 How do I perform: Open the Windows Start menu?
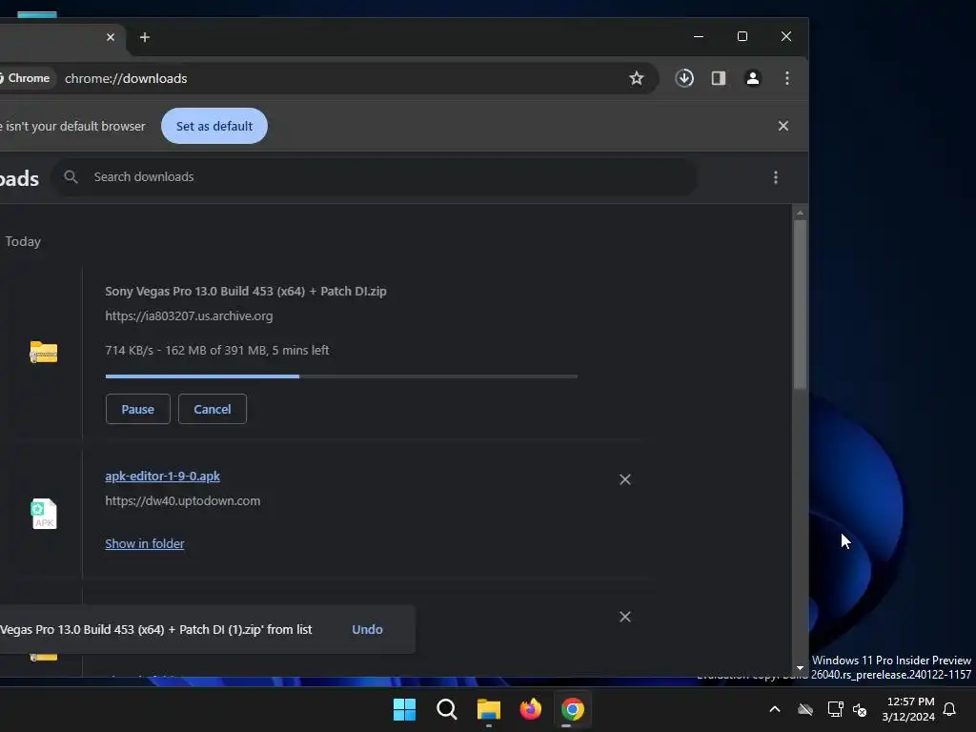(x=404, y=709)
